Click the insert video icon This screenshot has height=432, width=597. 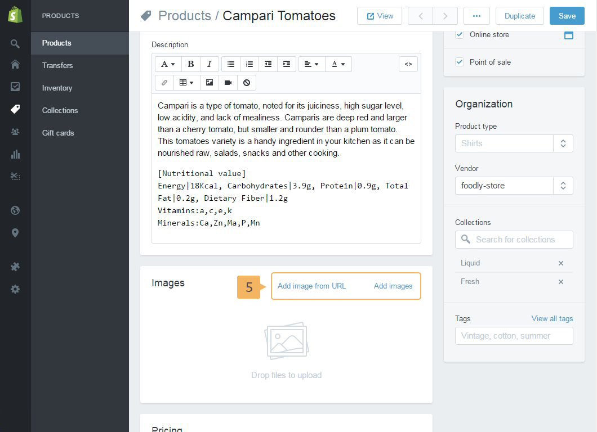[228, 83]
